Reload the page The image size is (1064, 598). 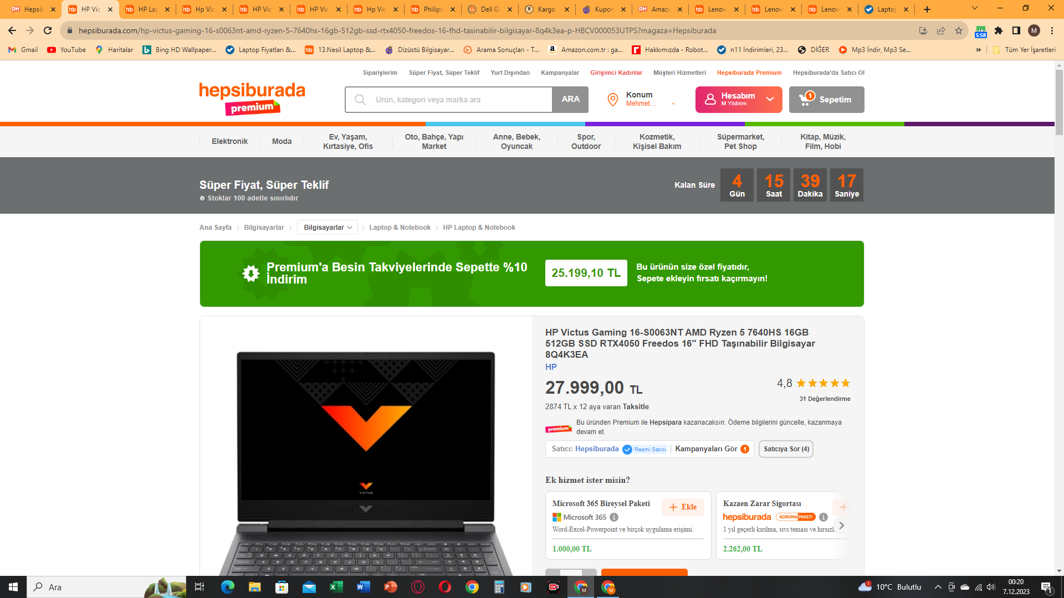(x=48, y=30)
